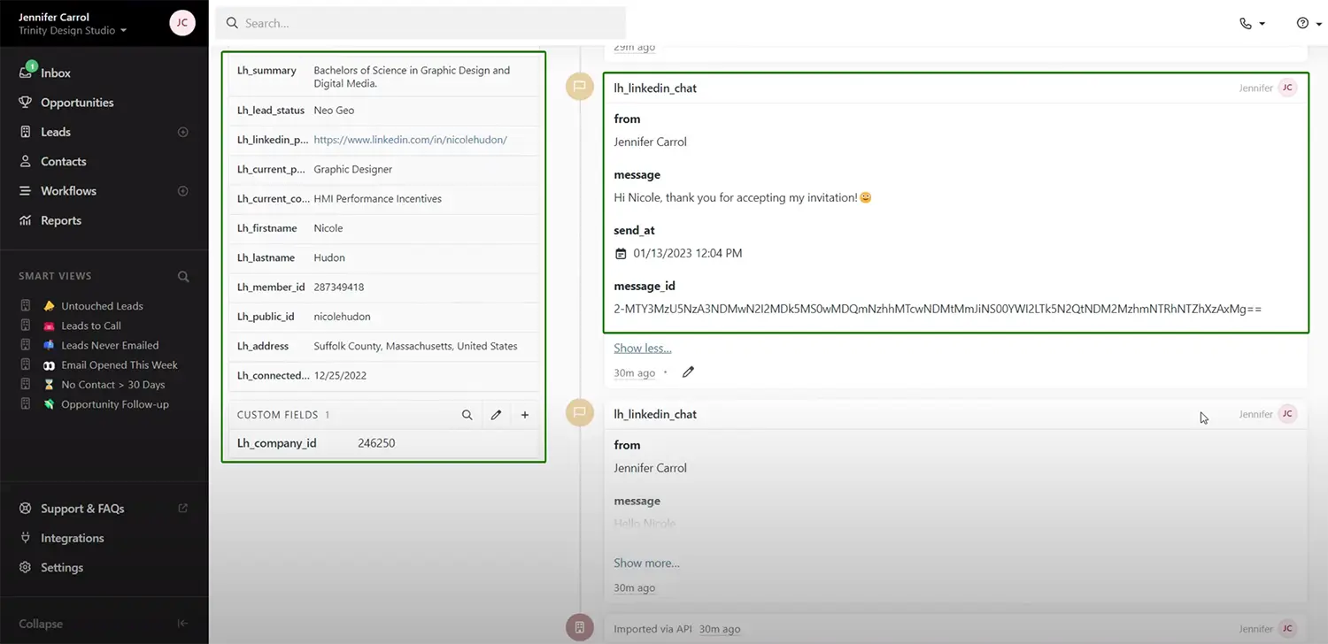1328x644 pixels.
Task: Click the note icon beside the second lh_linkedin_chat entry
Action: tap(580, 412)
